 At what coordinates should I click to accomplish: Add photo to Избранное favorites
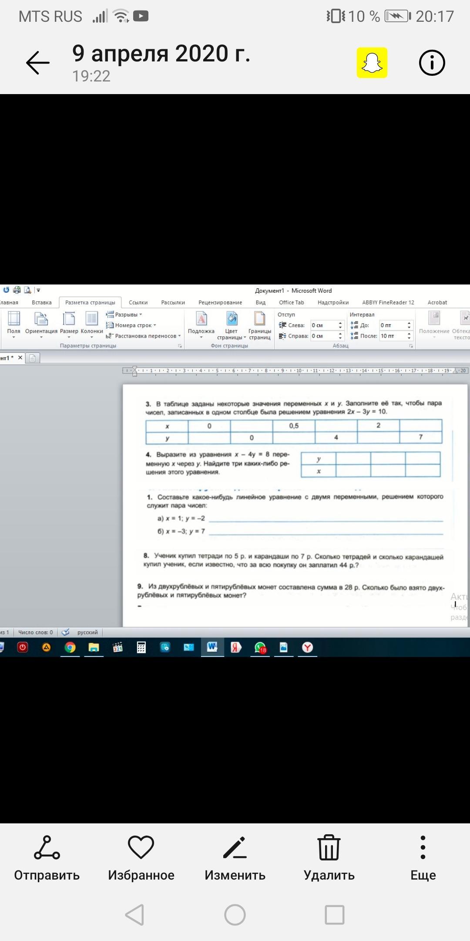141,859
